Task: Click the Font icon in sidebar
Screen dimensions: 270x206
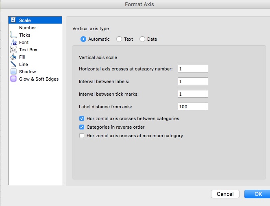Action: 13,42
